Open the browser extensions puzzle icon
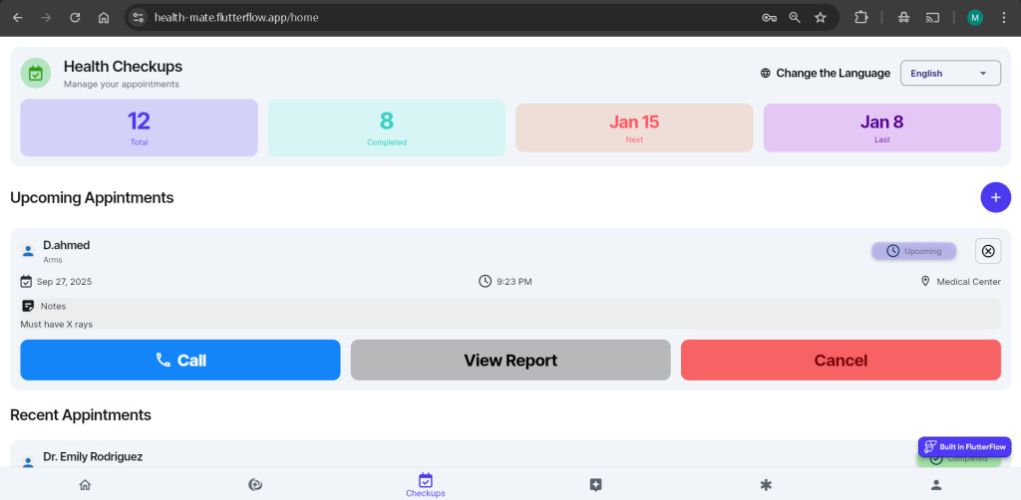This screenshot has height=500, width=1021. pos(861,18)
